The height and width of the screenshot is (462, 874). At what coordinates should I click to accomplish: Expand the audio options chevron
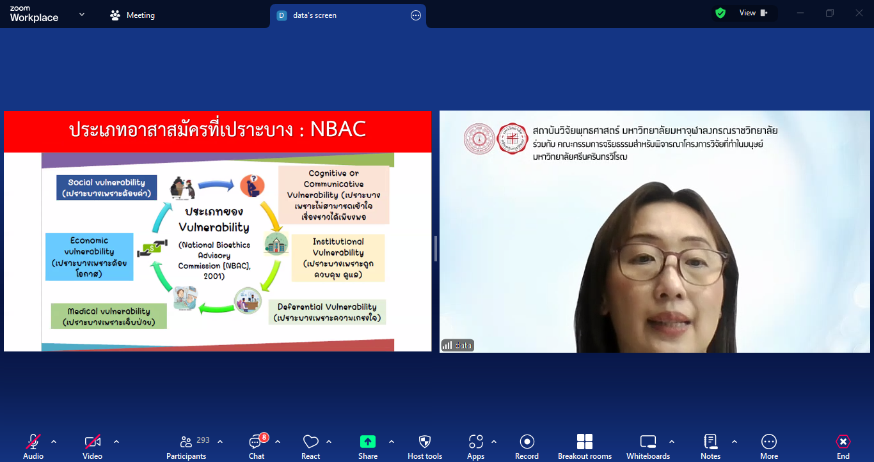[54, 442]
